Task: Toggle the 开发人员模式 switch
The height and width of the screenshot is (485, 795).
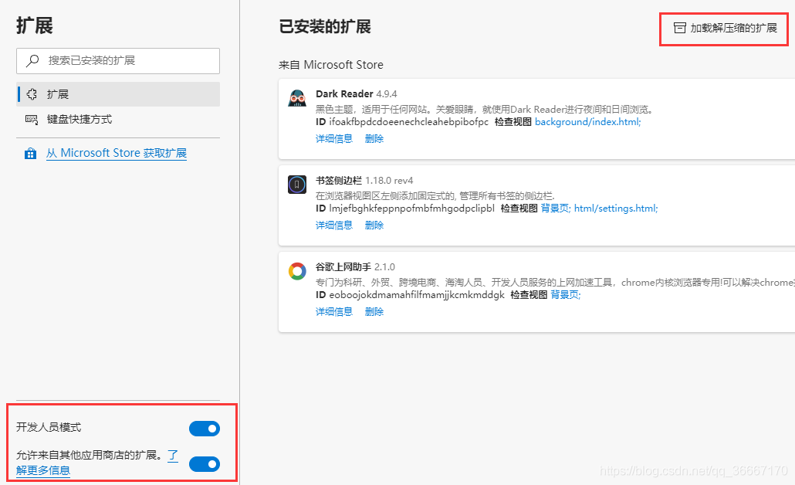Action: point(205,429)
